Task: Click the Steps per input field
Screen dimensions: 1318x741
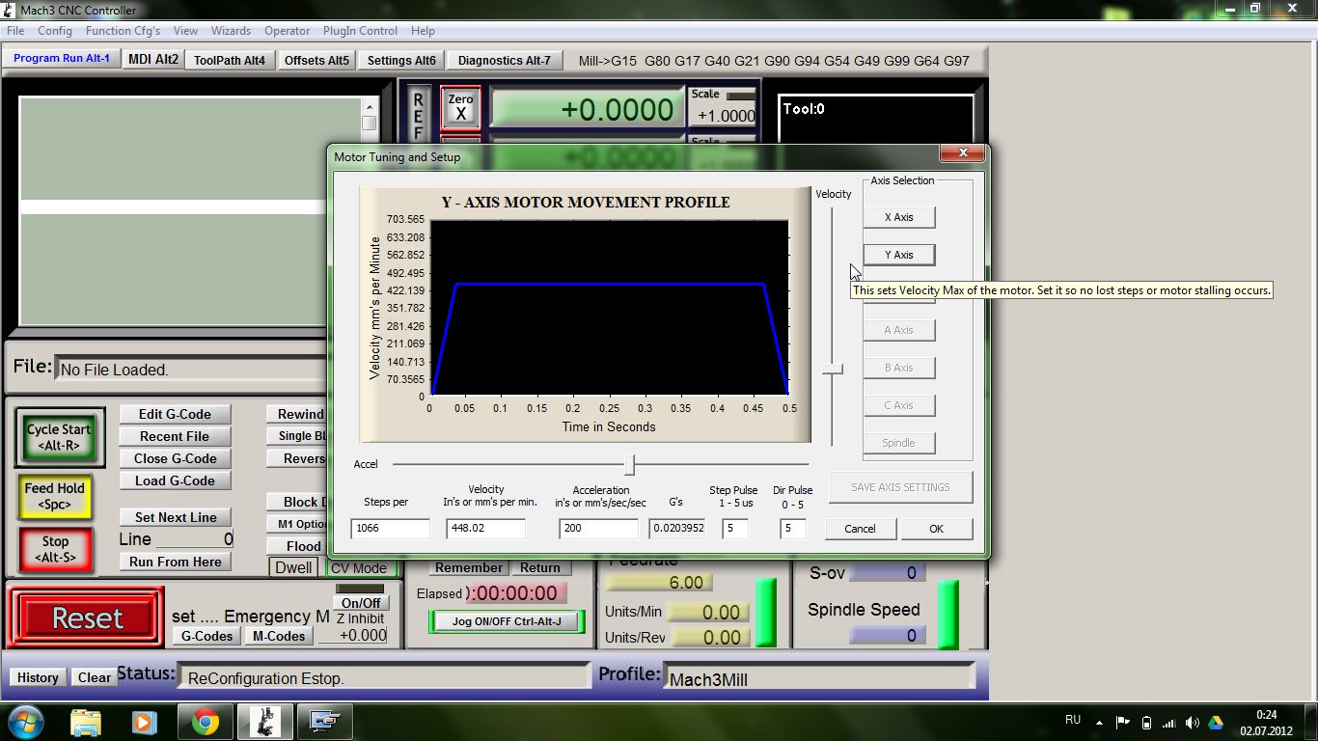Action: 390,529
